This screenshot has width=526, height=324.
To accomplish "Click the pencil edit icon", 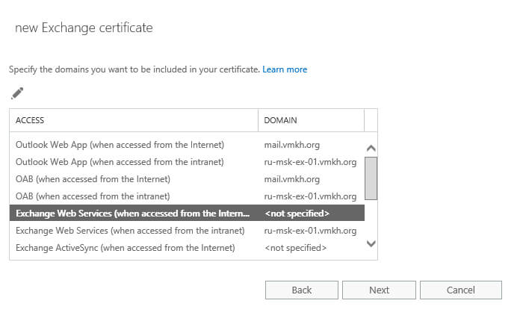I will tap(17, 93).
